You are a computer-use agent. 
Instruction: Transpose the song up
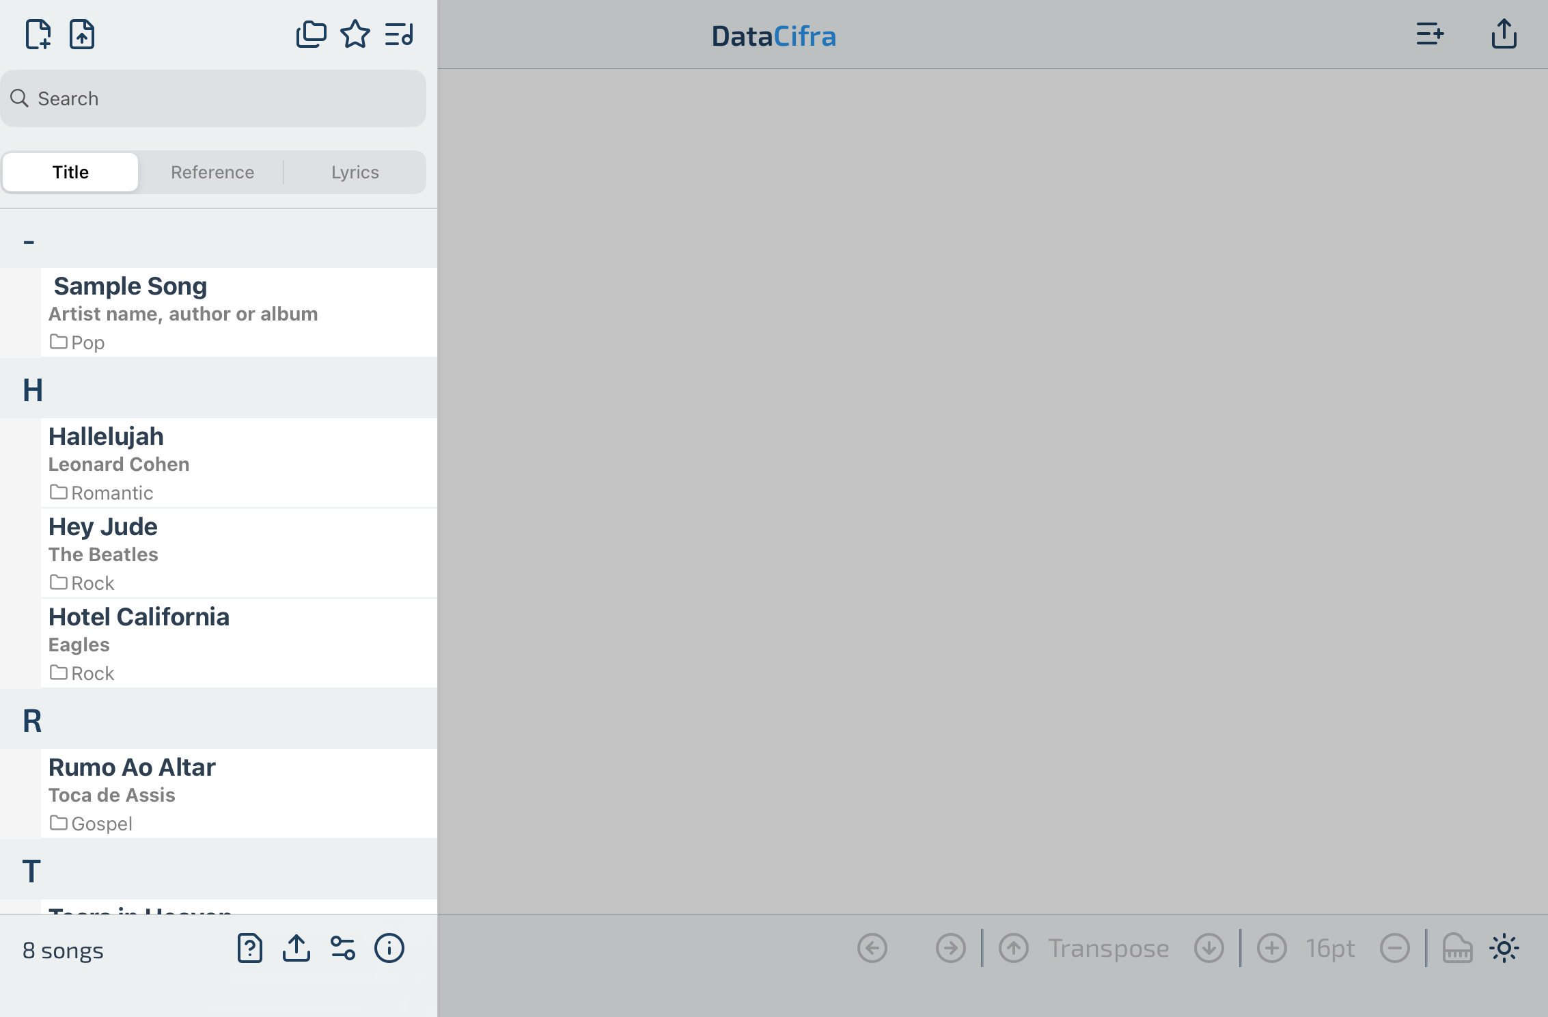point(1014,949)
